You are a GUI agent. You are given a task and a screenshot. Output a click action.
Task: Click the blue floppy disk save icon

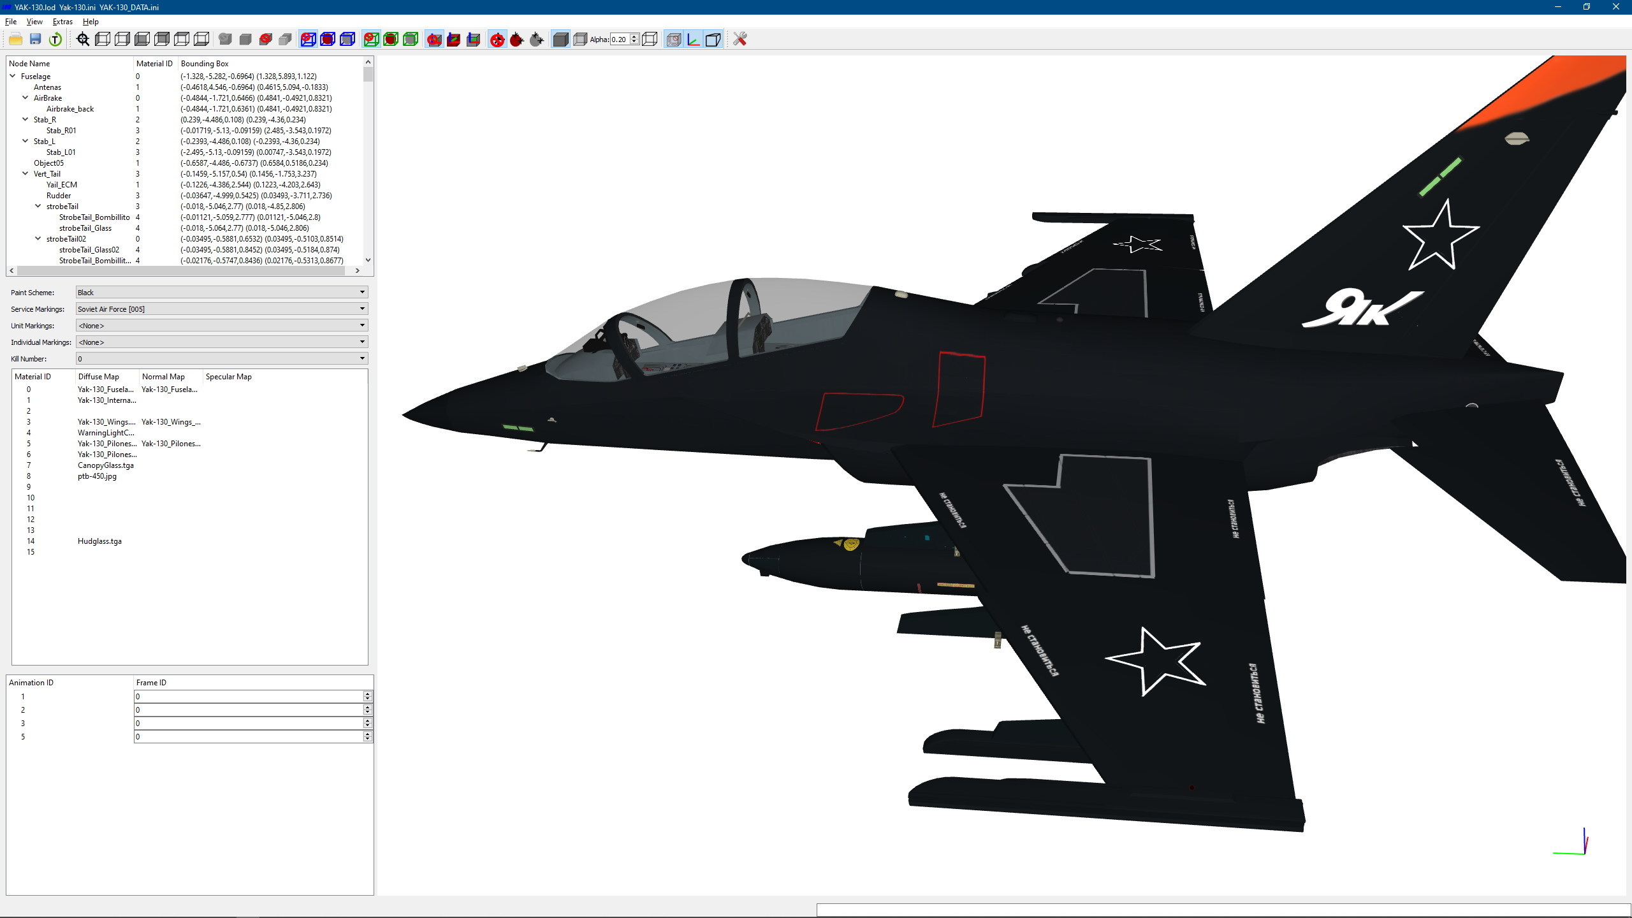[x=36, y=40]
